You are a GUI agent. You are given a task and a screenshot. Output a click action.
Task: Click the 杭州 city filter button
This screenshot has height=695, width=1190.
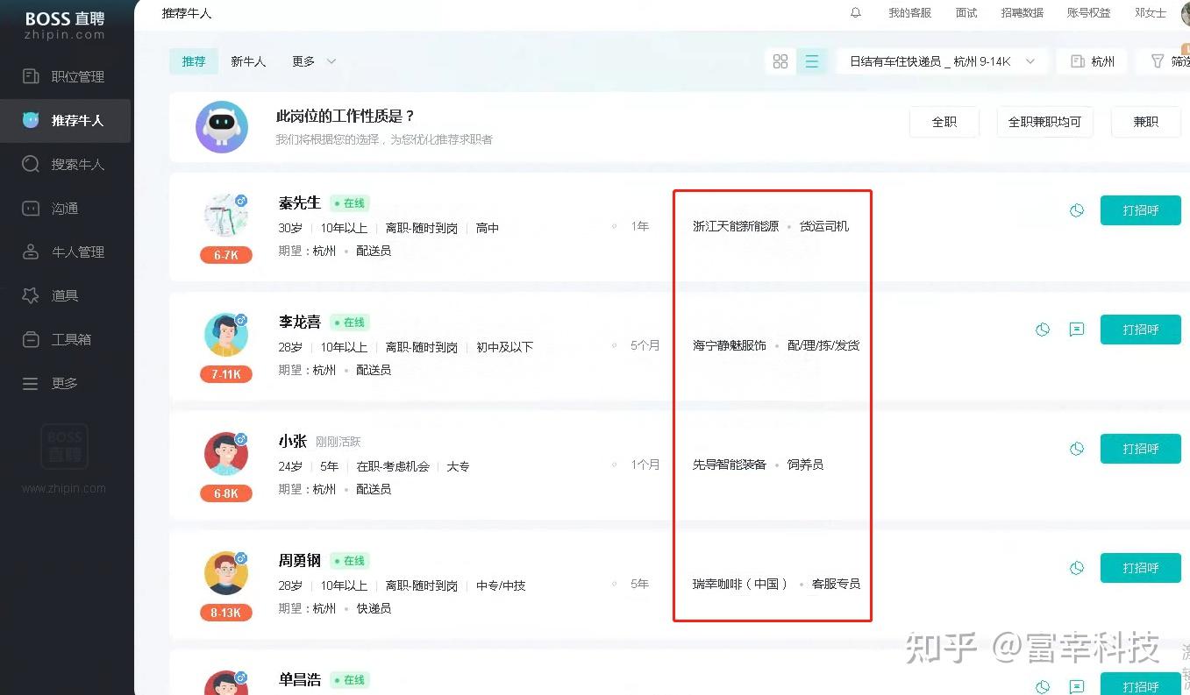pyautogui.click(x=1092, y=61)
